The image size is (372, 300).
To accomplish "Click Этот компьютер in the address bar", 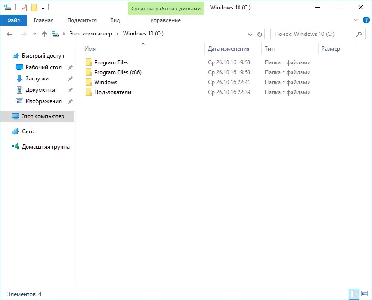I will tap(90, 34).
